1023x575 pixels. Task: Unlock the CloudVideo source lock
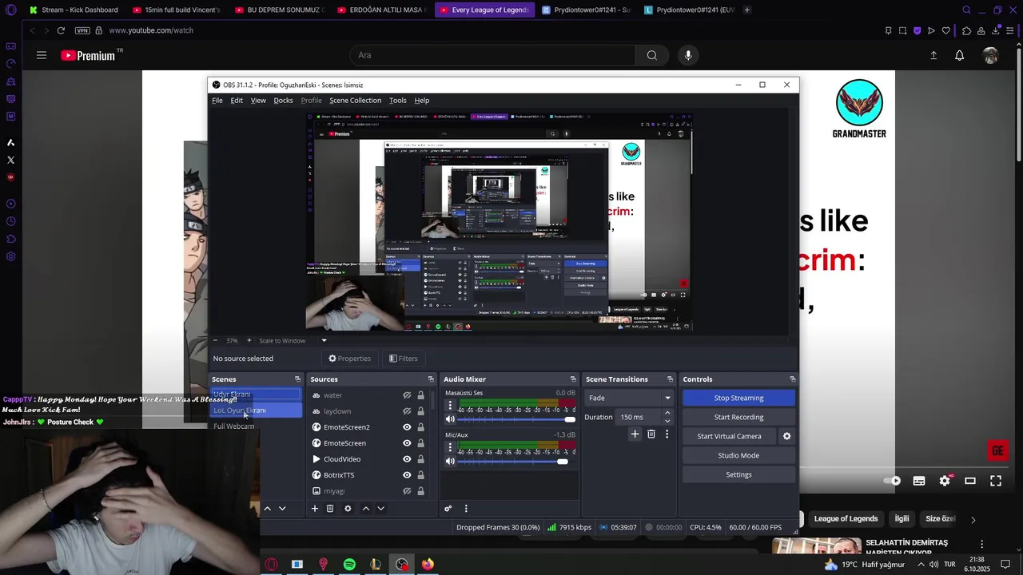point(420,459)
